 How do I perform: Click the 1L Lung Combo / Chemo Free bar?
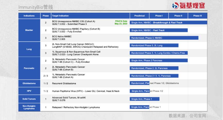pyautogui.click(x=159, y=53)
